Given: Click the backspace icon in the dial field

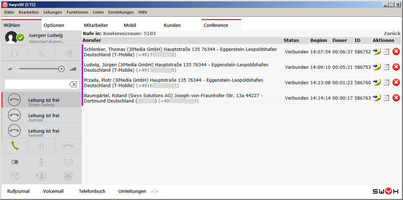Looking at the screenshot, I should click(x=73, y=84).
